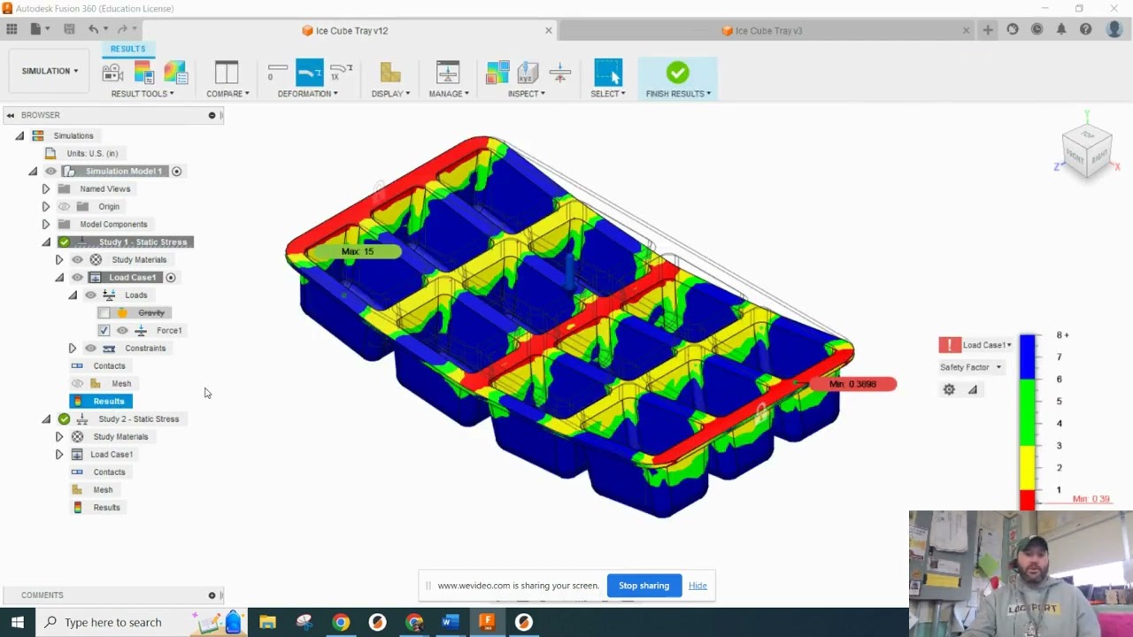Click the safety factor color legend bar
This screenshot has height=637, width=1133.
point(1028,422)
